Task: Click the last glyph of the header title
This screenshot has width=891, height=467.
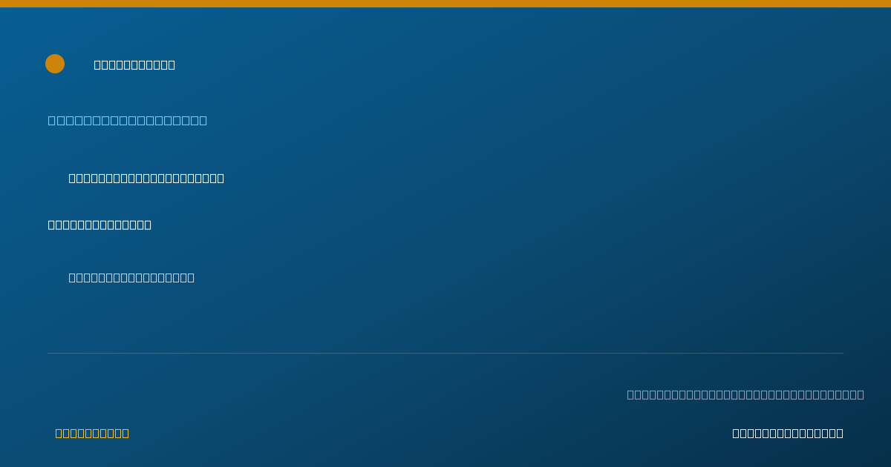Action: (x=172, y=64)
